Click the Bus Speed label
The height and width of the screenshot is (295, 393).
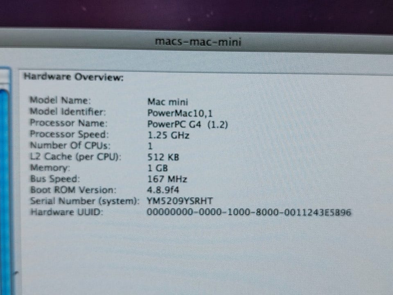55,179
